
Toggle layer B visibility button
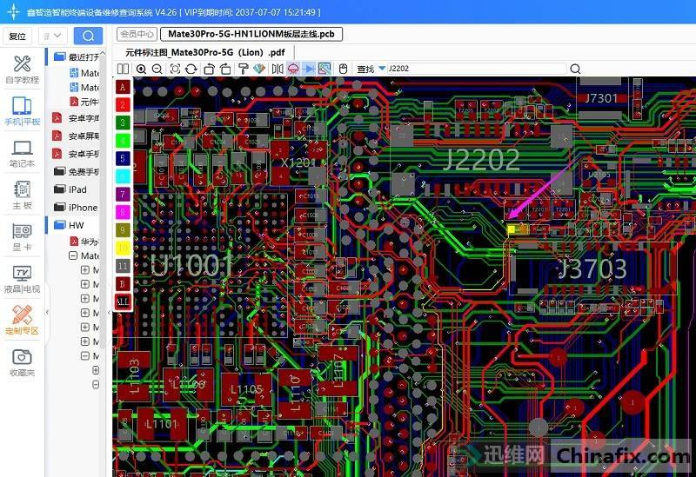123,283
